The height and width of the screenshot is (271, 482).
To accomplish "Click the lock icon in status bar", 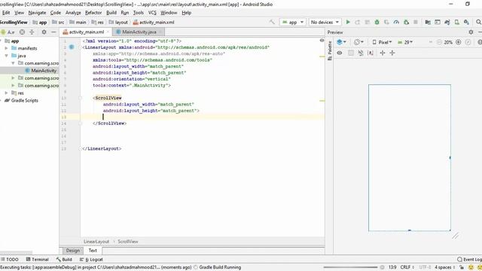I will coord(462,267).
